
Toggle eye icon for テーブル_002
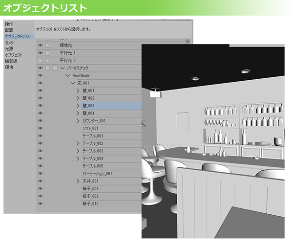coord(40,143)
